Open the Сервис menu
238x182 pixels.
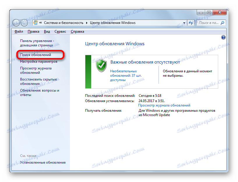click(x=60, y=32)
